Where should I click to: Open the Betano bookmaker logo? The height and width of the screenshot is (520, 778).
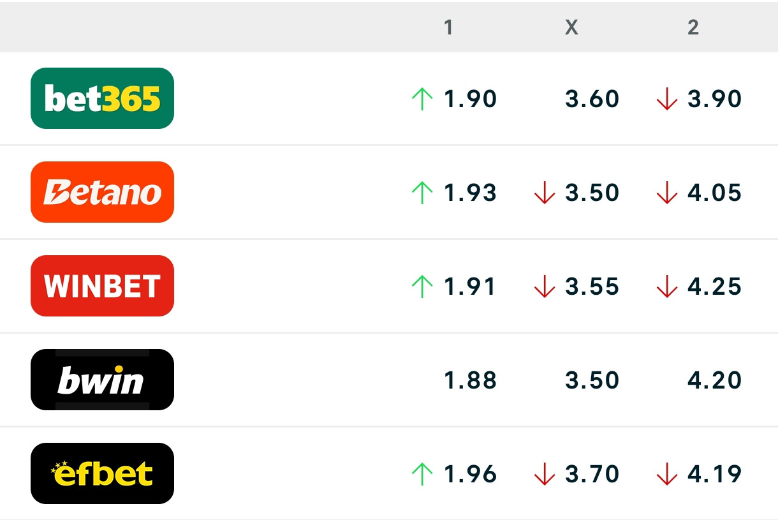102,192
